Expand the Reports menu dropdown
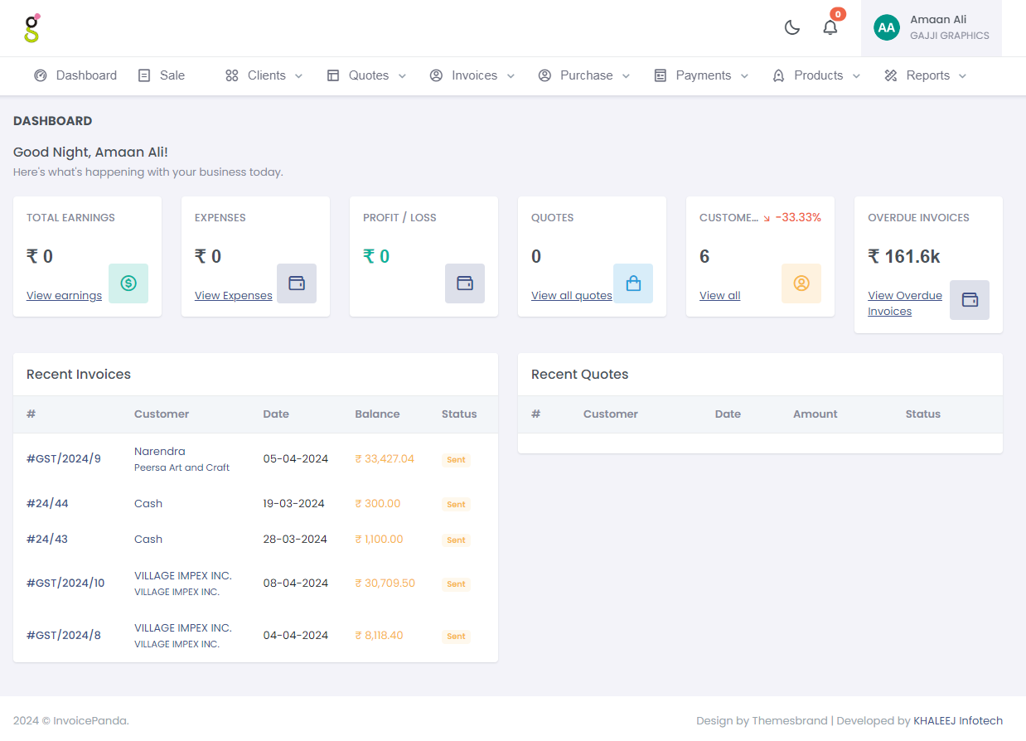This screenshot has height=741, width=1026. point(926,75)
